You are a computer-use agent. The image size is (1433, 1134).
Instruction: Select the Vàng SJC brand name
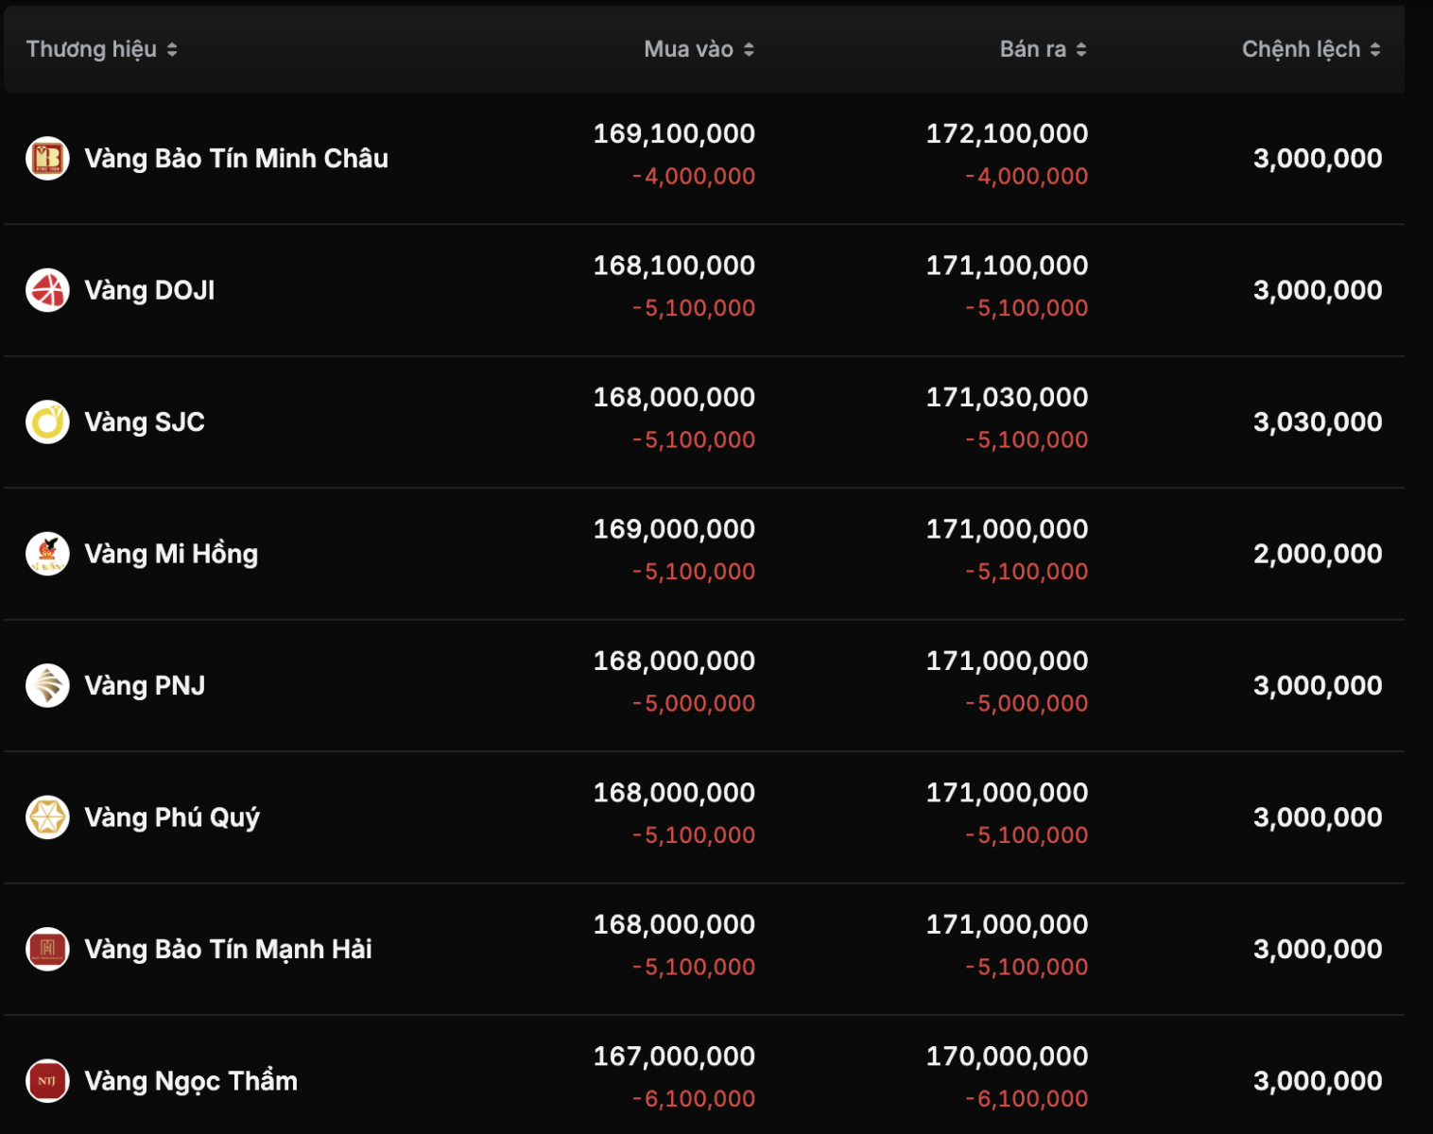pos(145,421)
